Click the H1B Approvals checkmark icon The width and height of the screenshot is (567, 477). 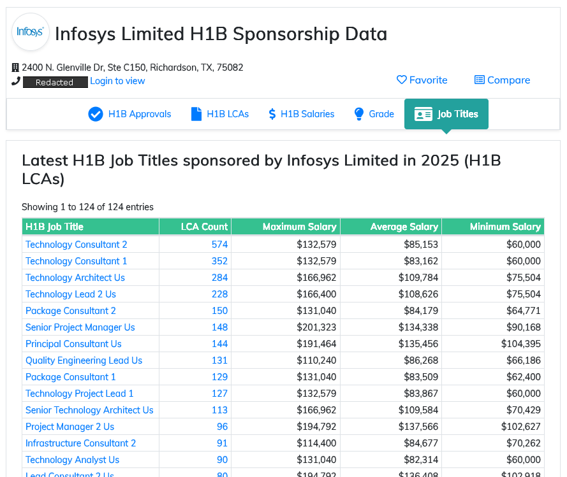(x=96, y=115)
